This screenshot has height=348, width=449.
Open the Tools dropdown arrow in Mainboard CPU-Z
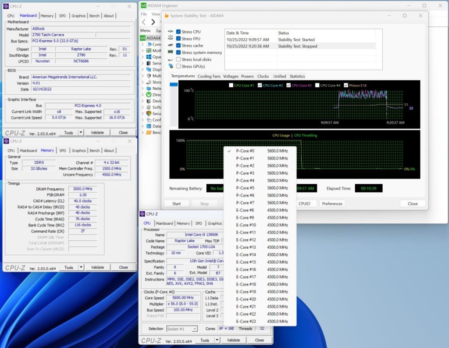tap(81, 133)
